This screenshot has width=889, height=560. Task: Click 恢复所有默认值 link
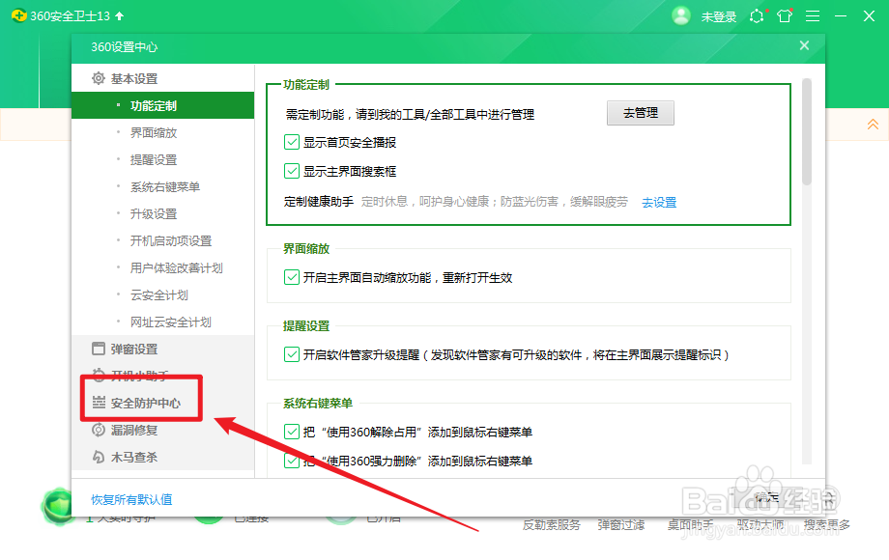[131, 499]
